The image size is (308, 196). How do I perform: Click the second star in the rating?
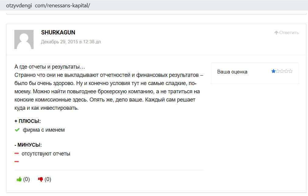[278, 71]
